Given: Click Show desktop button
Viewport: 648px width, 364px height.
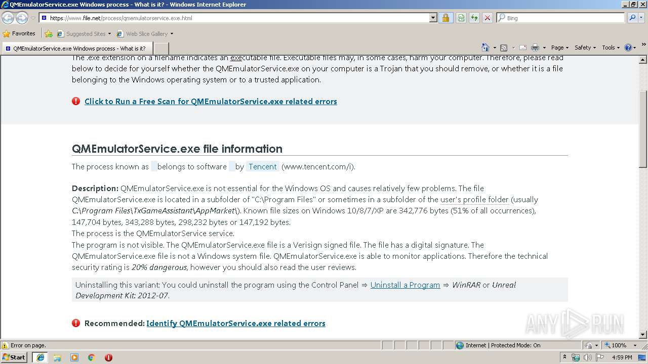Looking at the screenshot, I should pos(642,357).
